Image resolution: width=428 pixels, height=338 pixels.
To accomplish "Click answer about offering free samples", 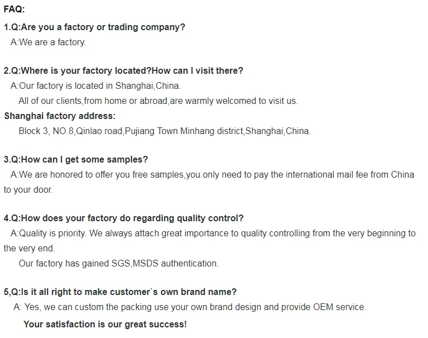I will [x=212, y=175].
